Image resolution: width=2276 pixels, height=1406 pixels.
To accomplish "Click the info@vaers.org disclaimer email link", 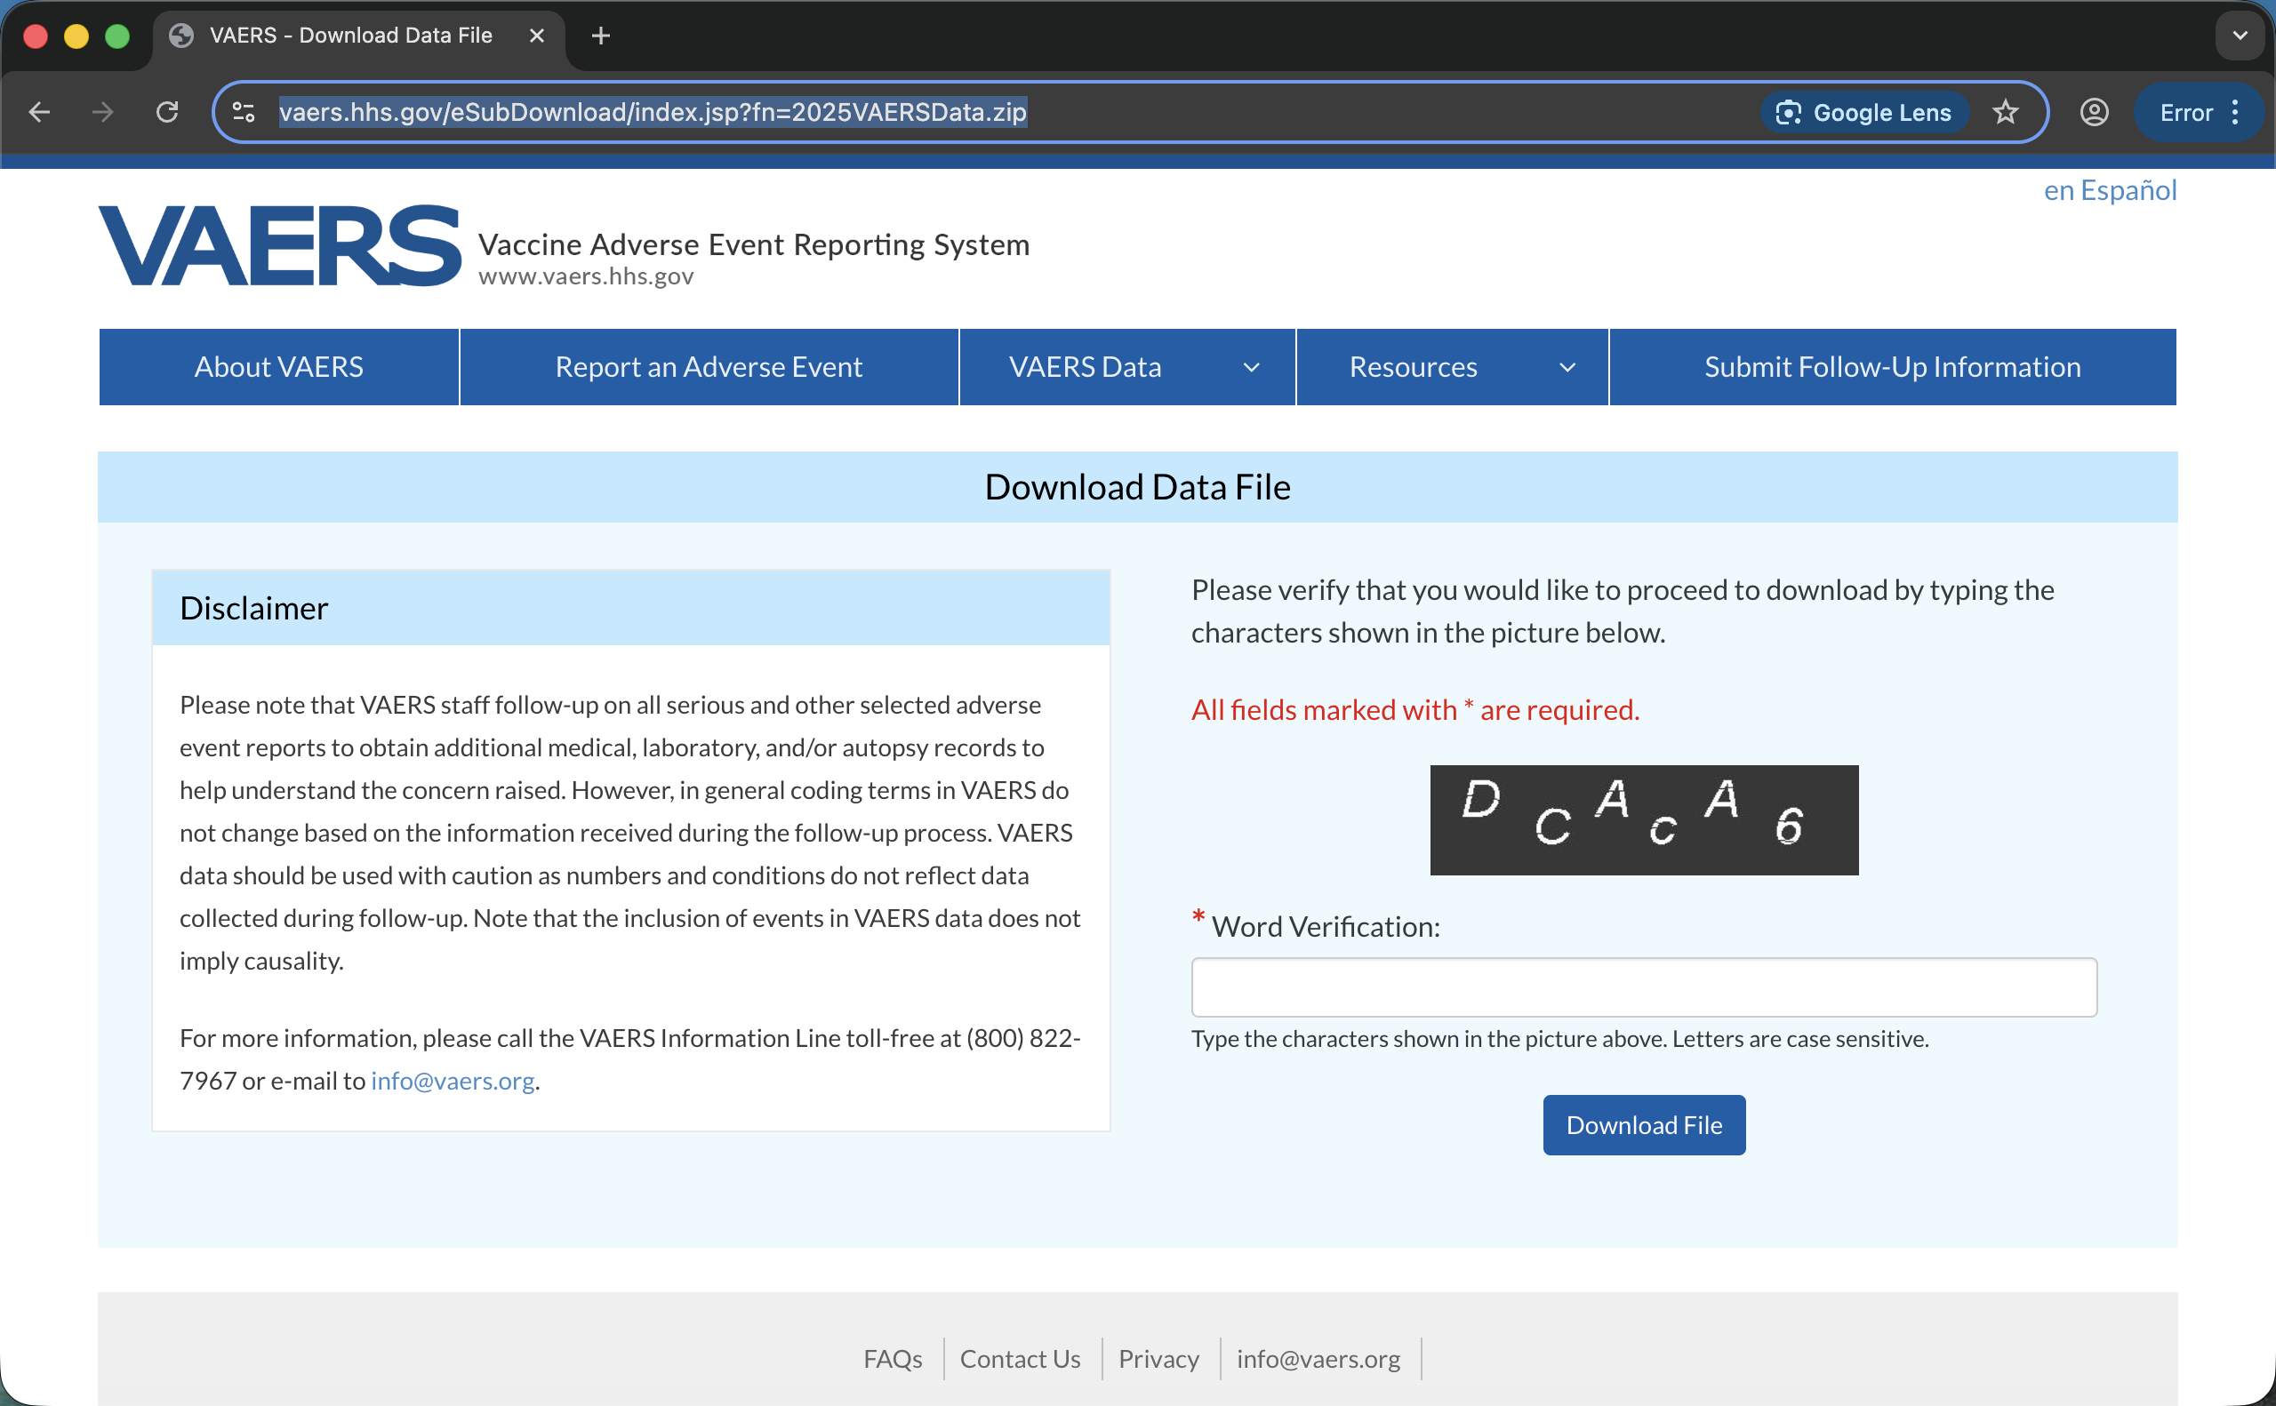I will coord(452,1081).
